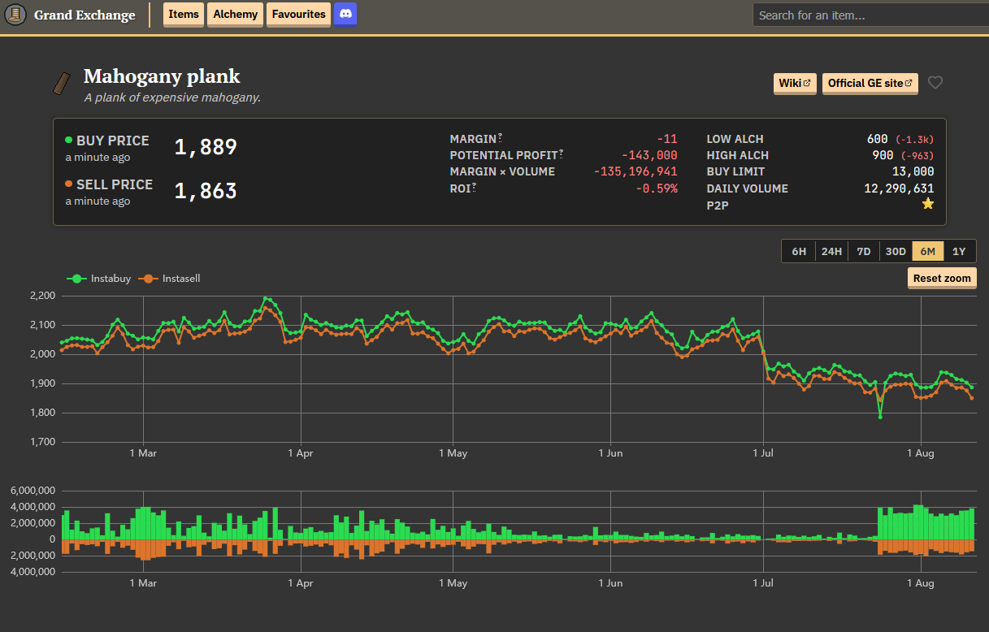Open the Favourites tab

298,14
